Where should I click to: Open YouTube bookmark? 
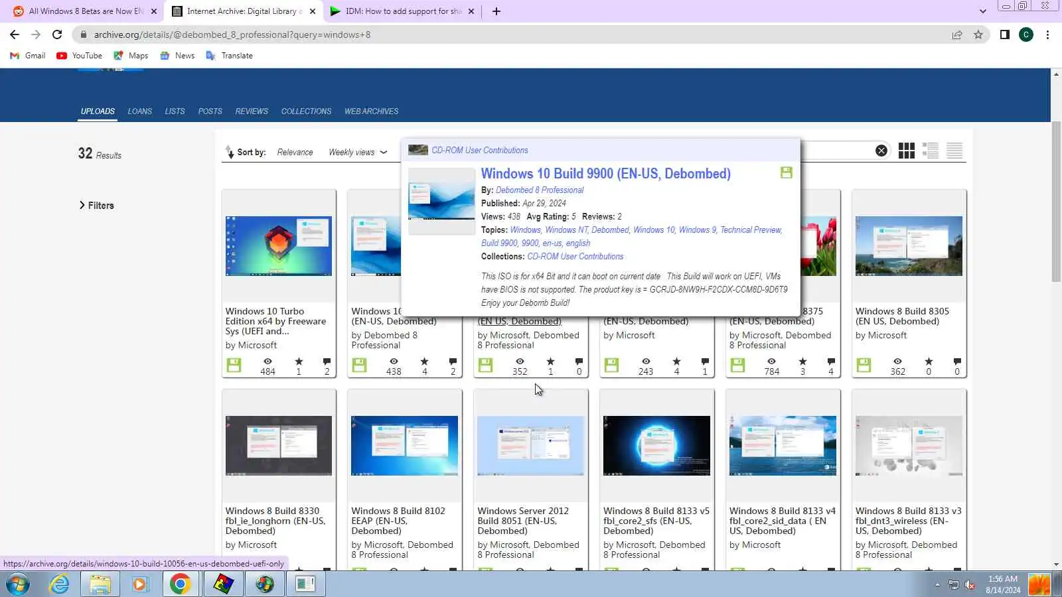tap(80, 56)
